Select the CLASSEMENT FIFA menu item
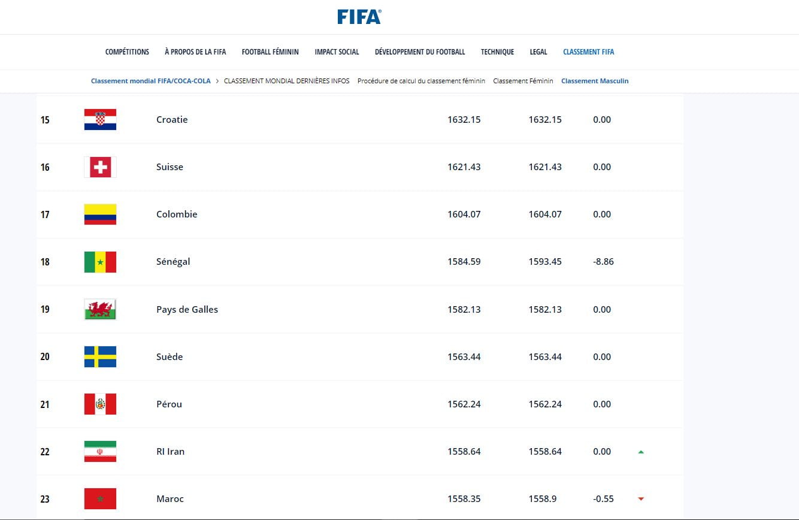The height and width of the screenshot is (520, 799). point(588,52)
